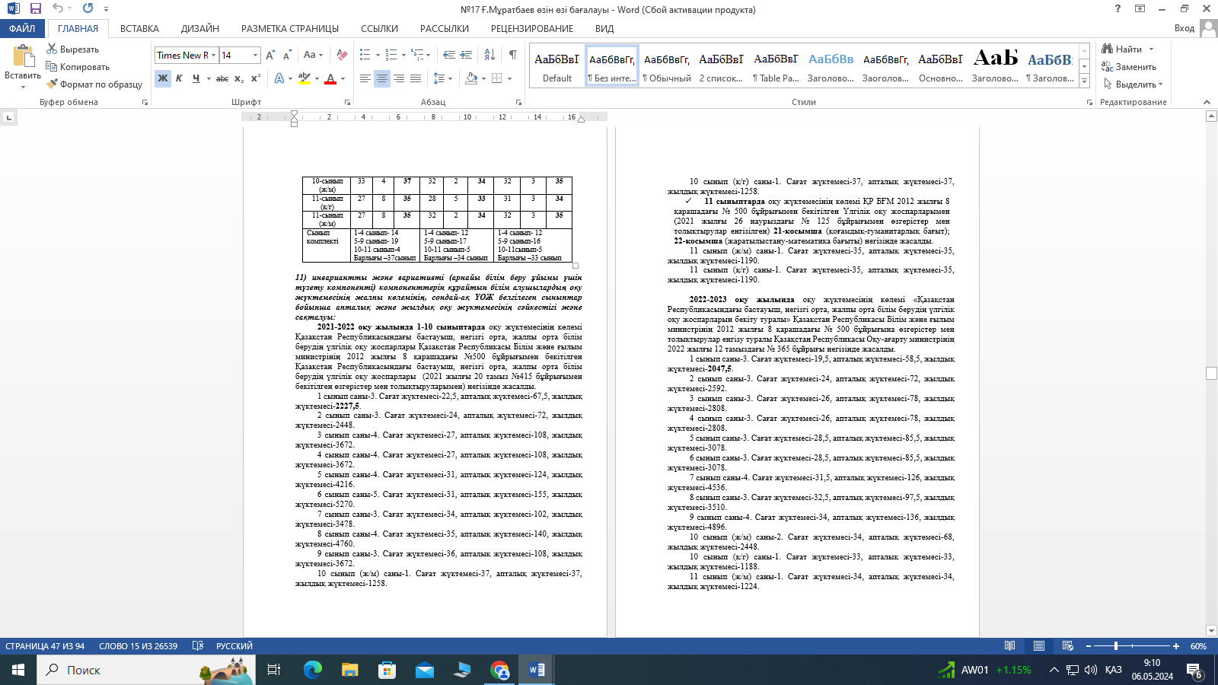The width and height of the screenshot is (1218, 685).
Task: Apply the Default style
Action: coord(557,66)
